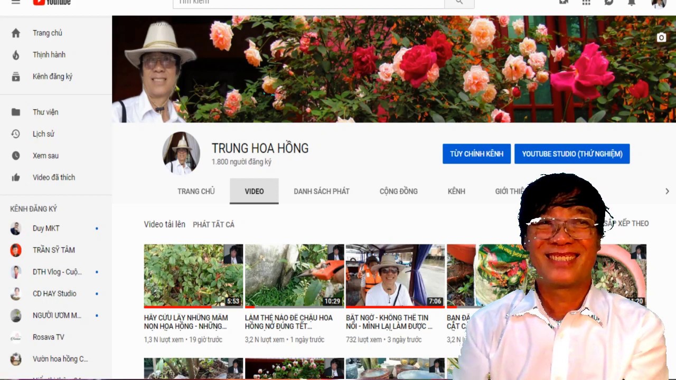Screen dimensions: 676x380
Task: Click TÙY CHỈNH KÊNH button
Action: coord(476,154)
